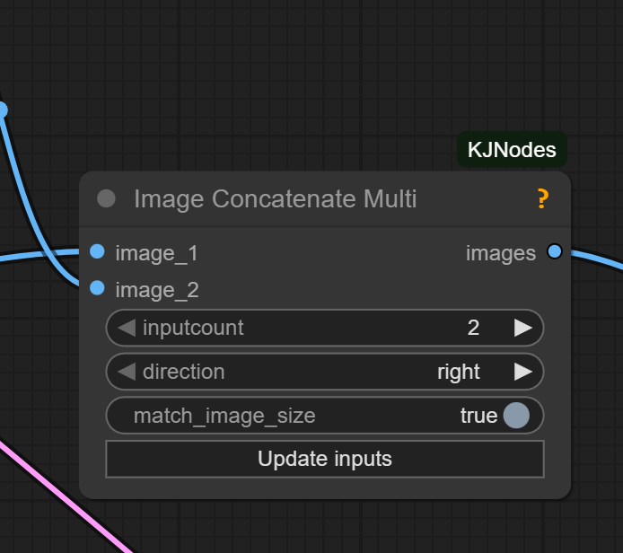Click the blue link dot at upper left edge

2,110
